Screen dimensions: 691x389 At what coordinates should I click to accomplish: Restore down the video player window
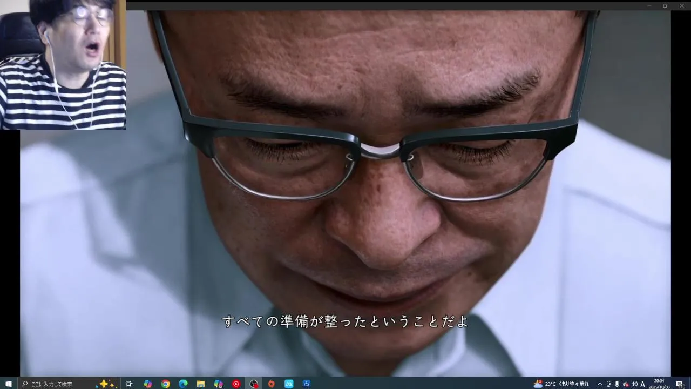(665, 6)
